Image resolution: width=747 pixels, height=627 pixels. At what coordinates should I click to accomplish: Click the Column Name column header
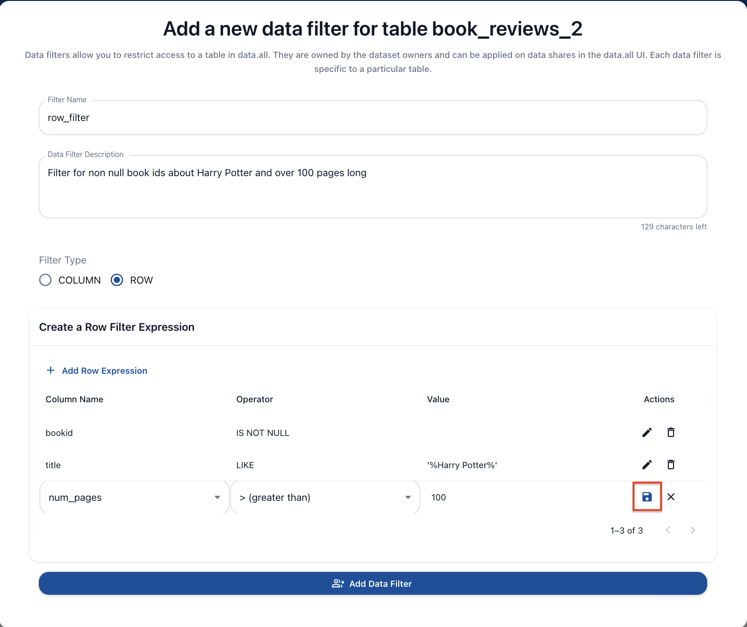click(x=74, y=399)
